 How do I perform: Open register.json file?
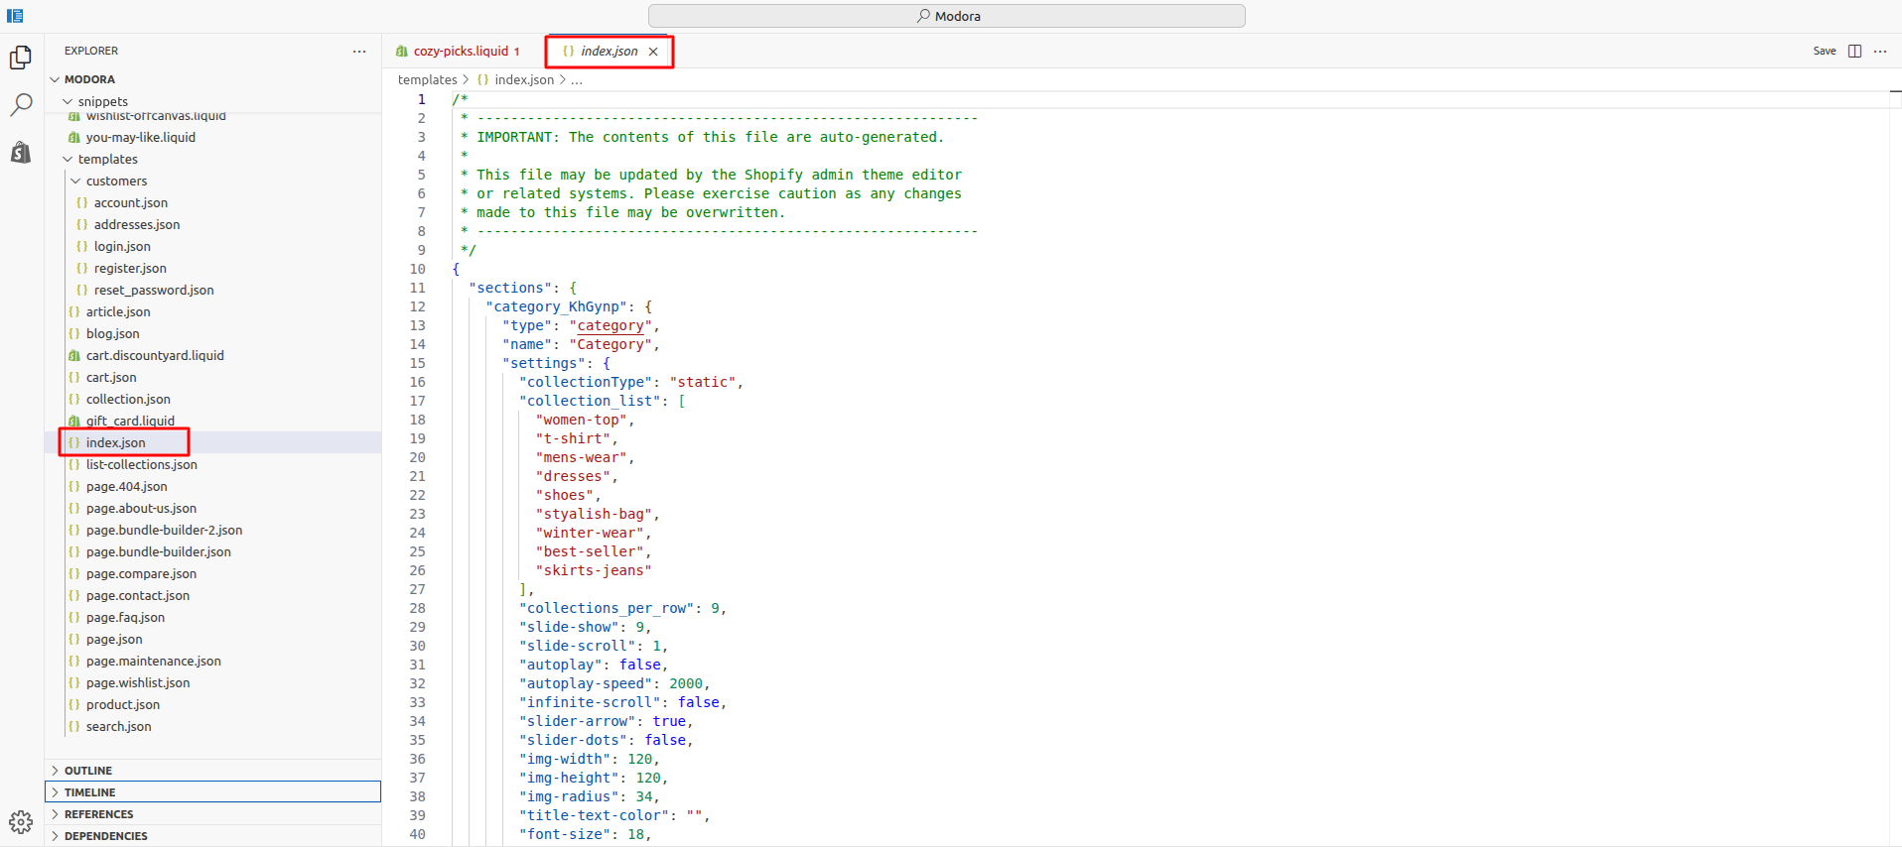[x=213, y=268]
